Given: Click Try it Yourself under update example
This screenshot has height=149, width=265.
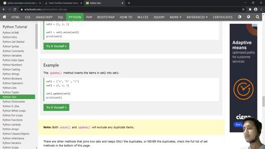Looking at the screenshot, I should point(56,107).
